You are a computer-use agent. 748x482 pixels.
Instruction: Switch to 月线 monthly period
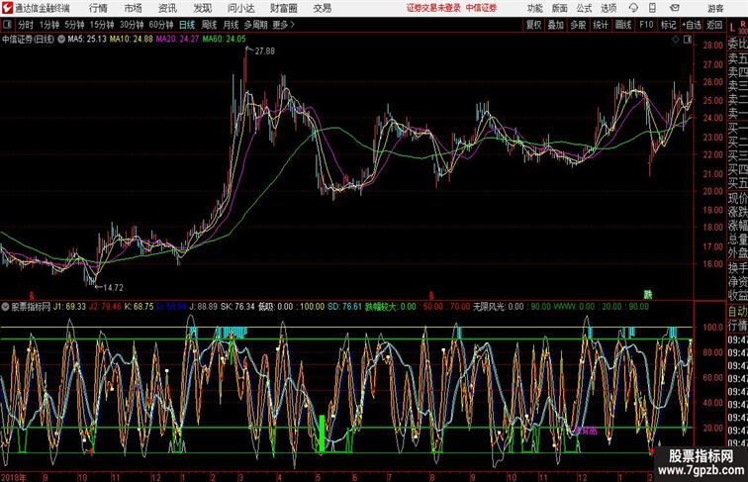pyautogui.click(x=231, y=25)
